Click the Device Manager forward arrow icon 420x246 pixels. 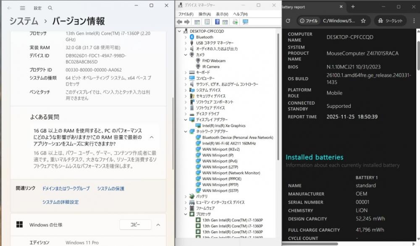187,22
